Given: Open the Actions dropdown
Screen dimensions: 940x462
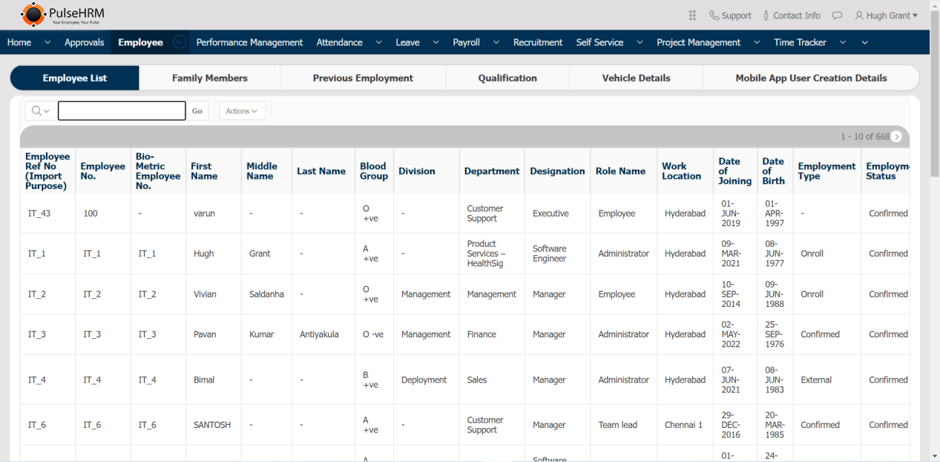Looking at the screenshot, I should pyautogui.click(x=242, y=111).
